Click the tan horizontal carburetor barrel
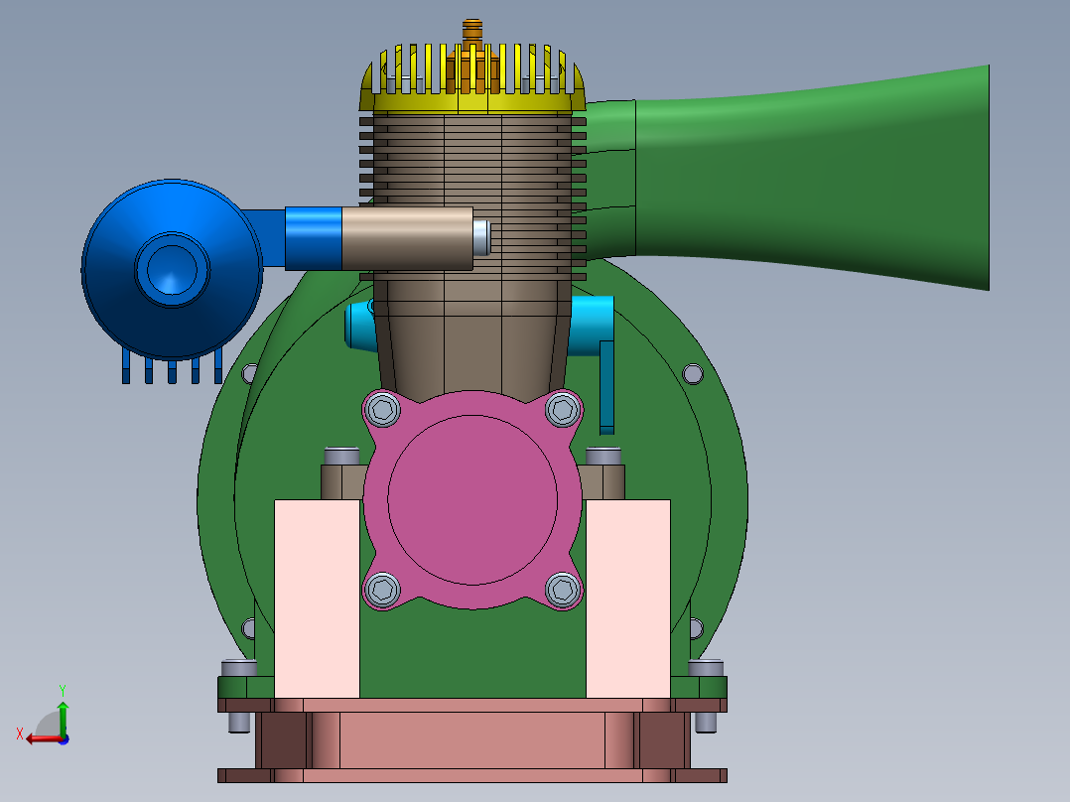 point(407,236)
